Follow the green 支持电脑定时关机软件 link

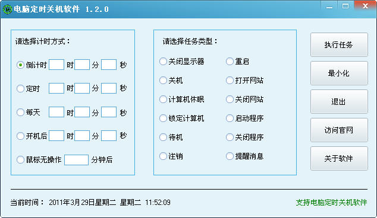tap(331, 203)
